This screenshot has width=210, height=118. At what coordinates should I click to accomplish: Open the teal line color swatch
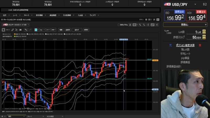coord(36,30)
